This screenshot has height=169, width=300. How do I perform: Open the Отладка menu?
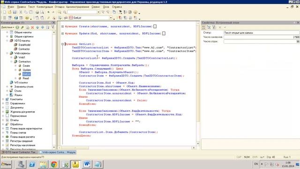[60, 7]
